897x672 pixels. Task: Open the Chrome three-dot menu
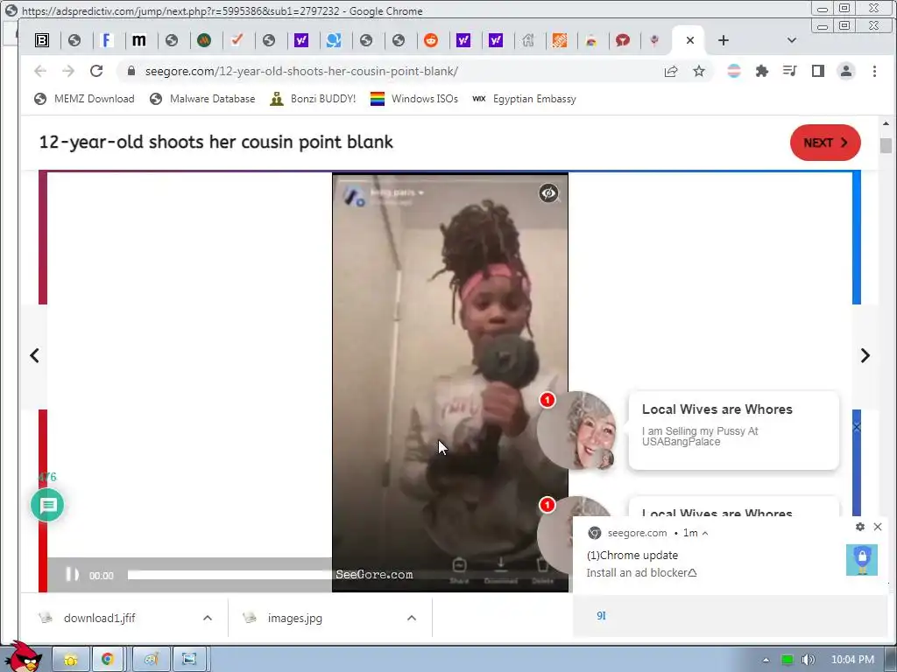click(x=874, y=71)
